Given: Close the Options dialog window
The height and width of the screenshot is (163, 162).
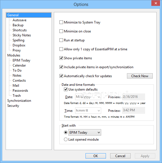Looking at the screenshot, I should coord(156,3).
